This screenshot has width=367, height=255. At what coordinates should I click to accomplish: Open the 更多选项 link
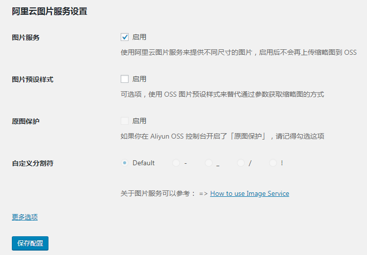coord(25,217)
